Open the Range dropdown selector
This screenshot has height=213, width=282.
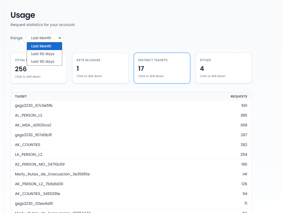click(44, 38)
